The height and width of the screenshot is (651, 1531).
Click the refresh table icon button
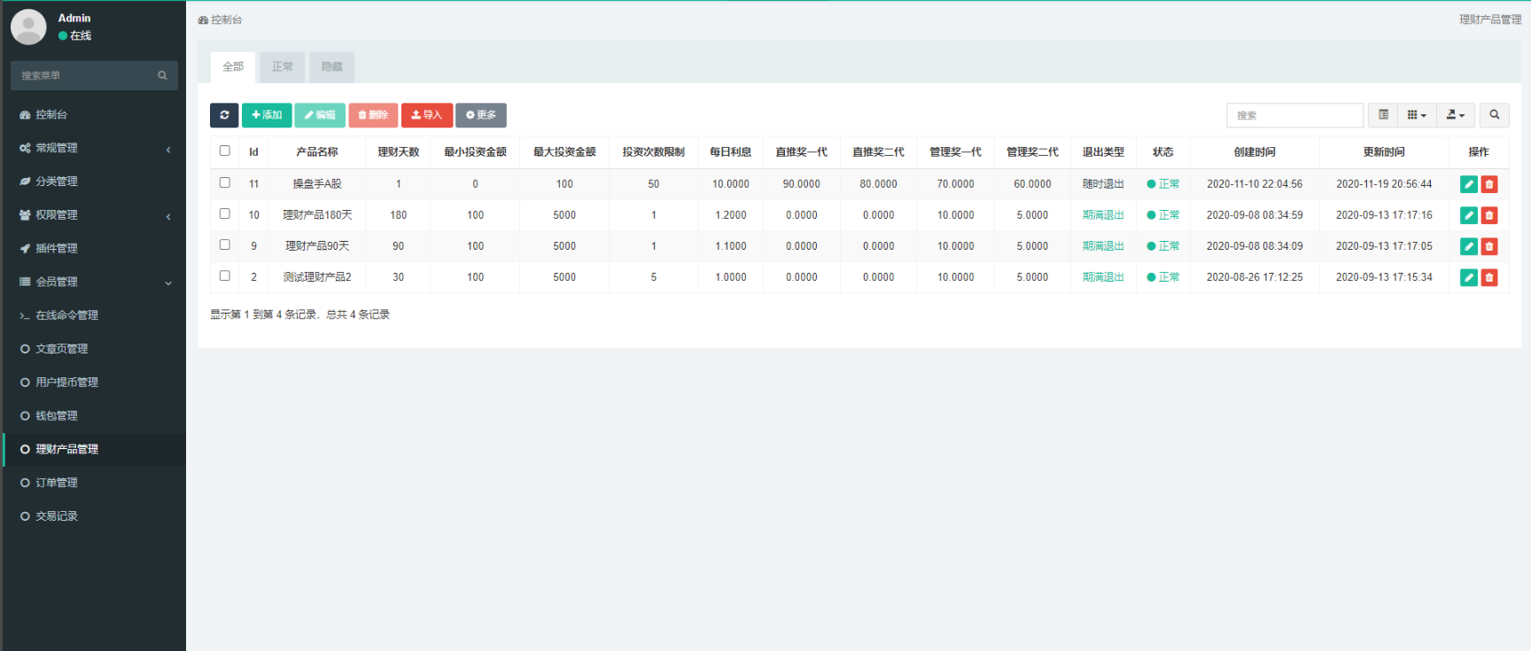click(x=224, y=115)
